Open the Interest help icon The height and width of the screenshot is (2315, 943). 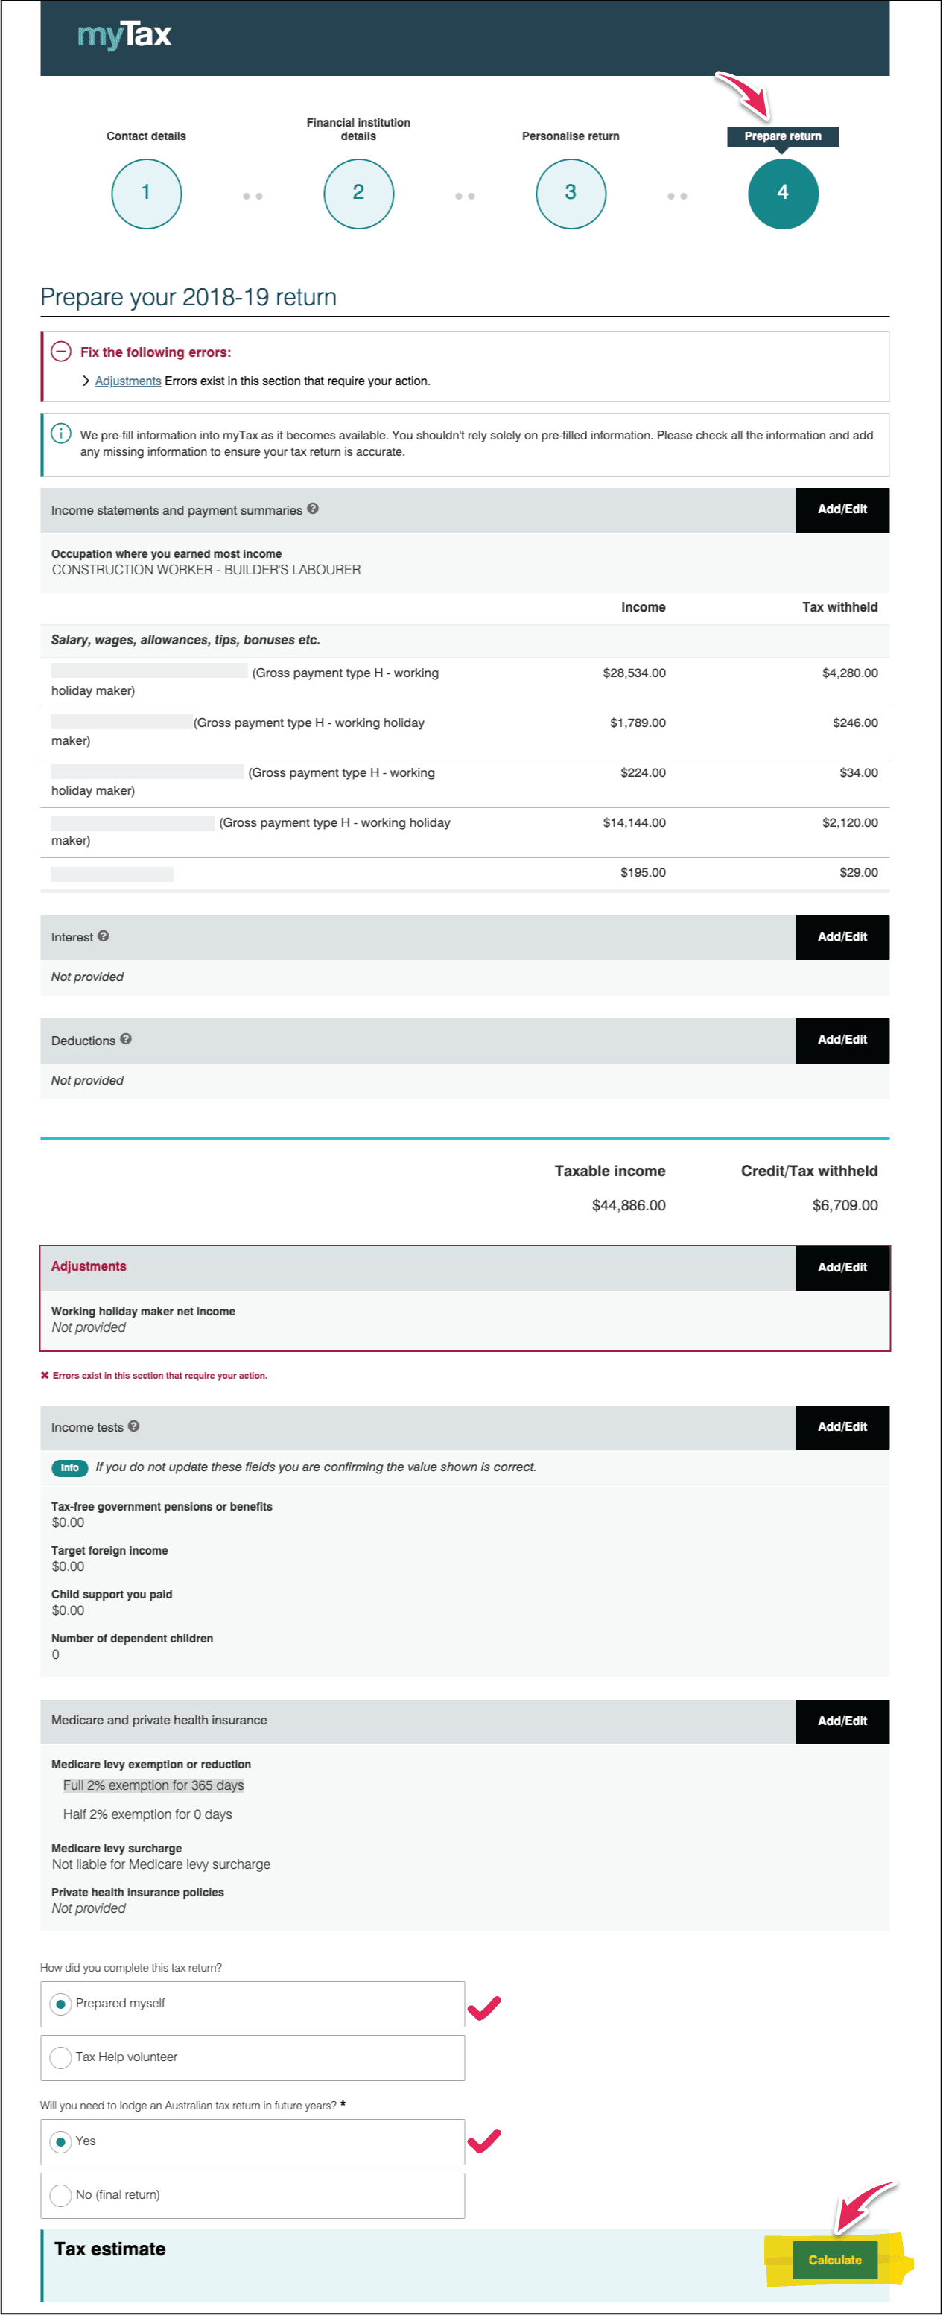tap(104, 936)
